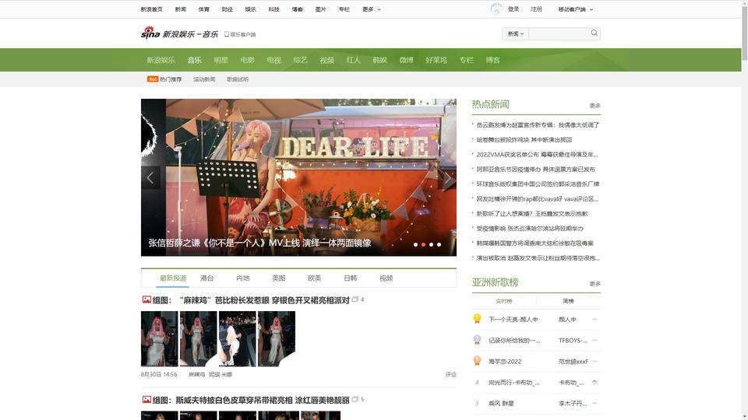Open 电视 in green navigation bar

pyautogui.click(x=273, y=60)
